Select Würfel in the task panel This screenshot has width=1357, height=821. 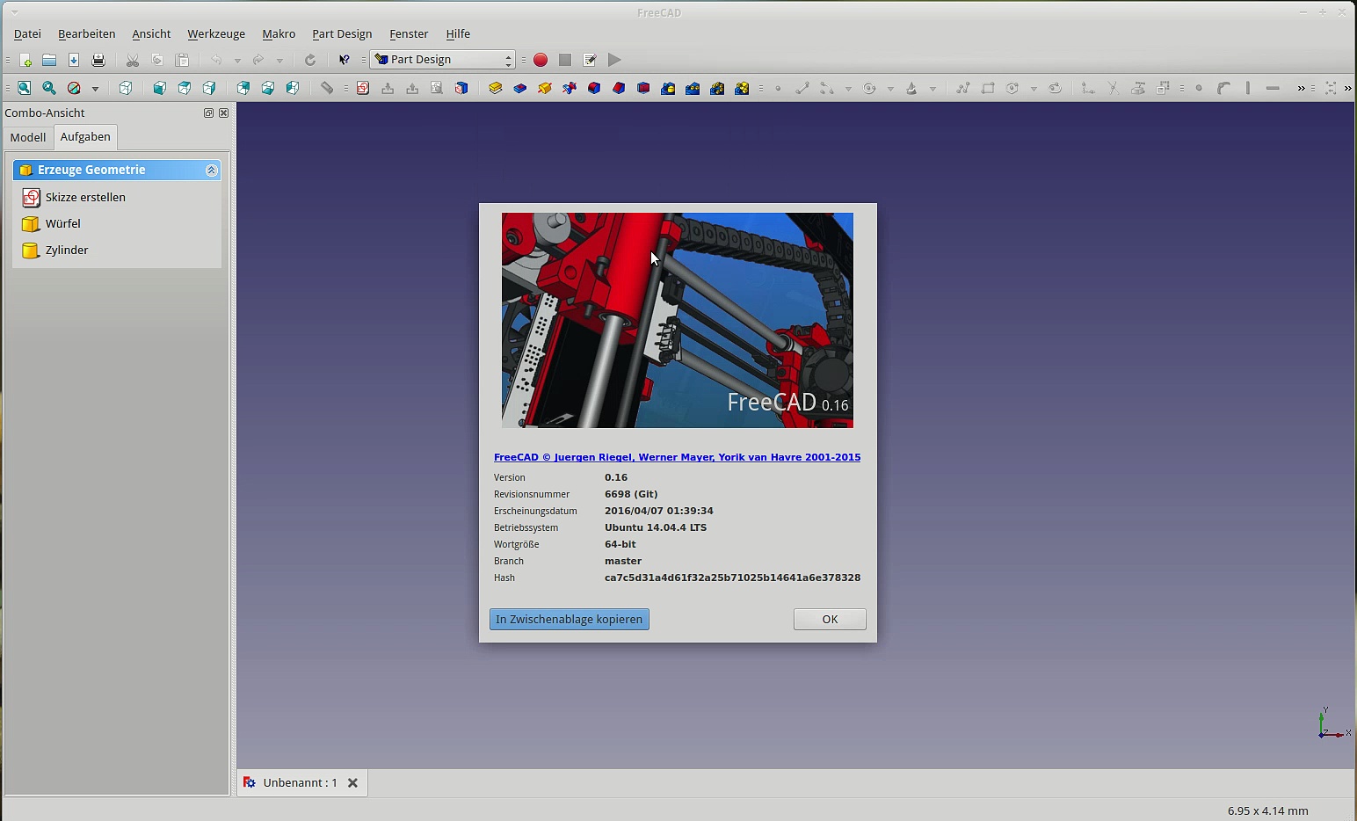click(x=63, y=223)
